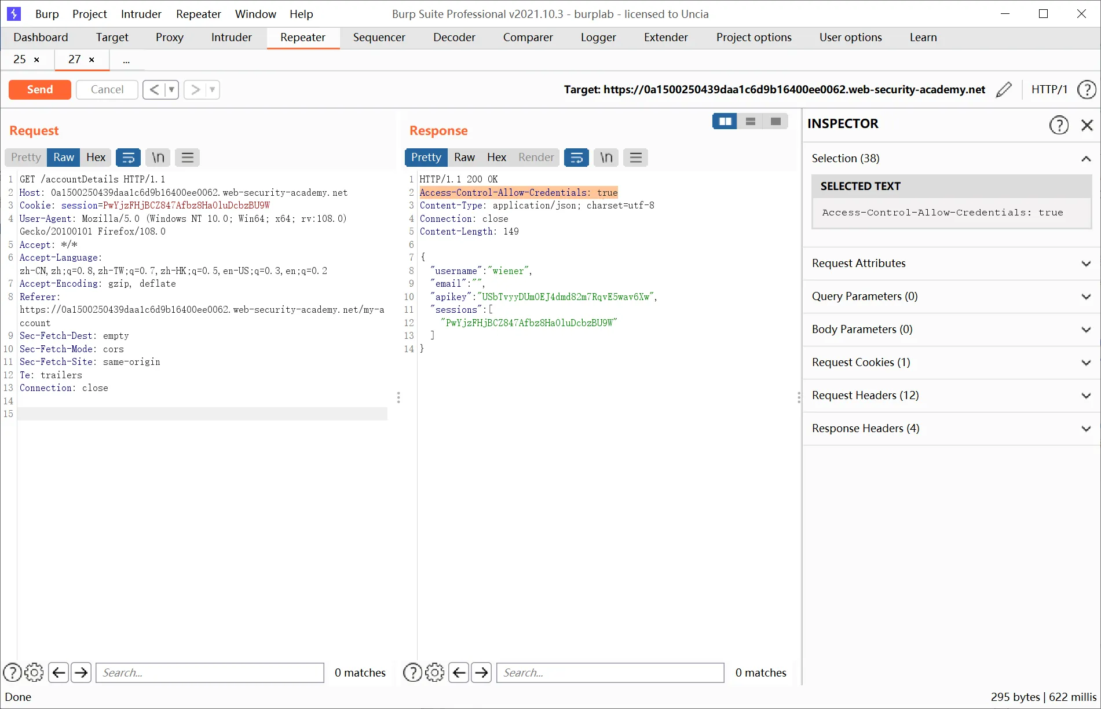This screenshot has height=709, width=1101.
Task: Toggle non-printable chars \n in Request panel
Action: tap(158, 157)
